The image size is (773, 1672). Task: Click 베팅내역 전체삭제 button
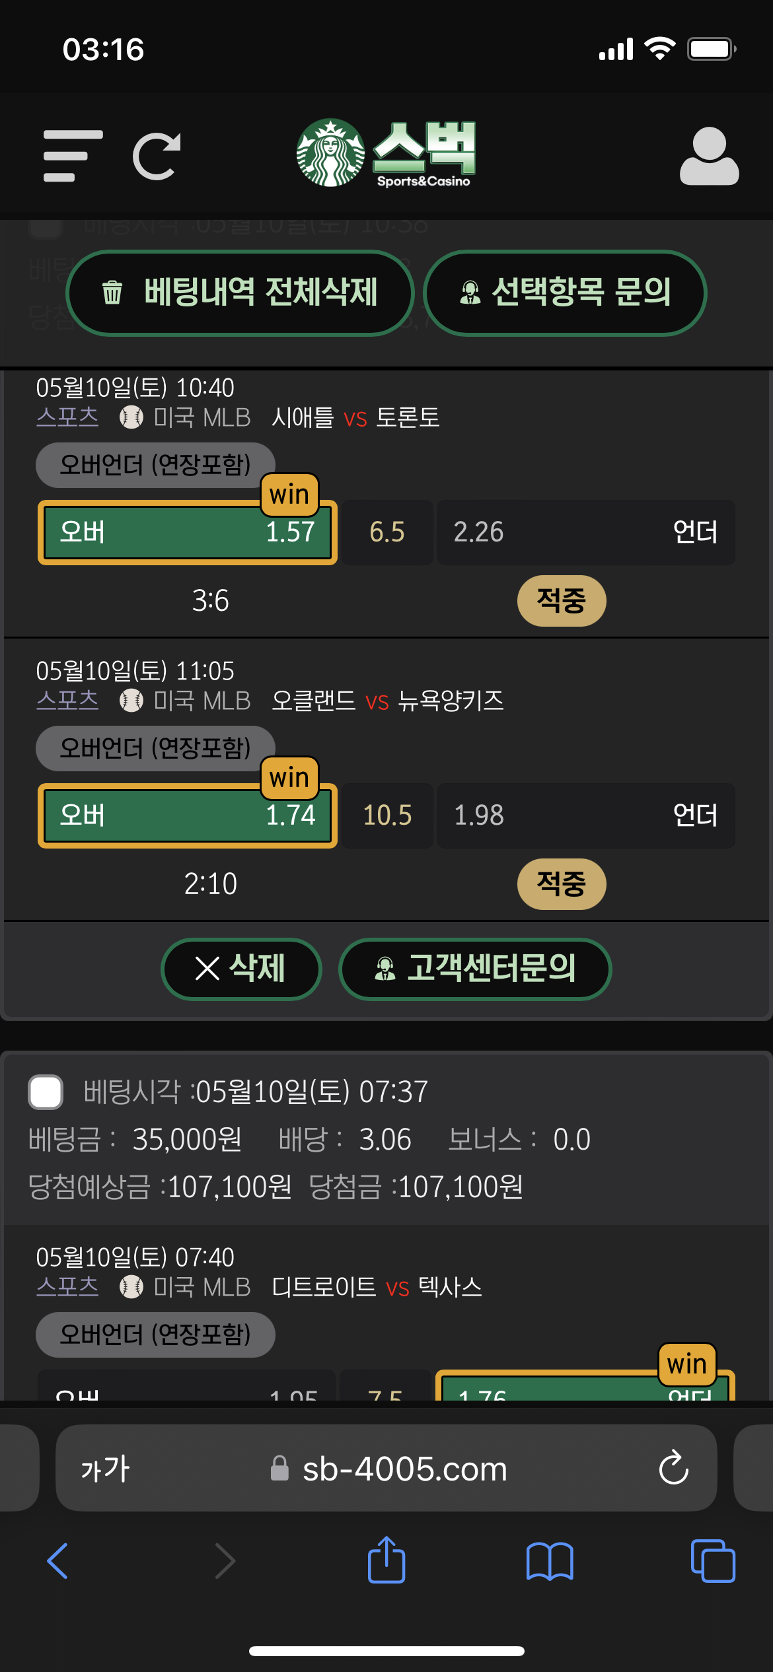pyautogui.click(x=240, y=293)
